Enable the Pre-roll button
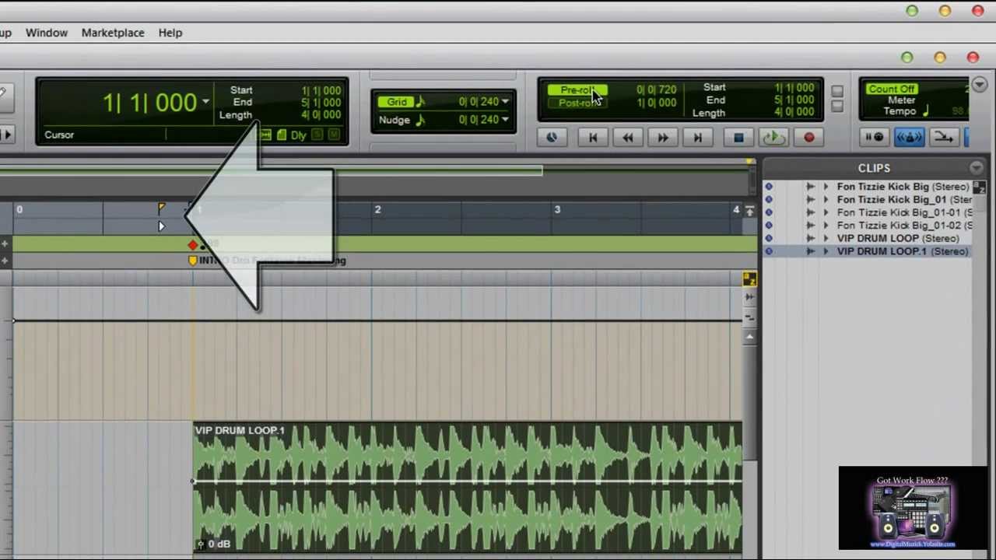Screen dimensions: 996x560 577,89
